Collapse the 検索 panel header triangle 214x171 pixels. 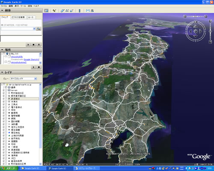pyautogui.click(x=2, y=10)
